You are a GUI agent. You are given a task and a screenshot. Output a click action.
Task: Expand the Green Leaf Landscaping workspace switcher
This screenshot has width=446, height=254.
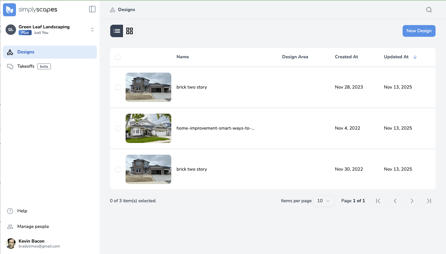click(x=92, y=29)
